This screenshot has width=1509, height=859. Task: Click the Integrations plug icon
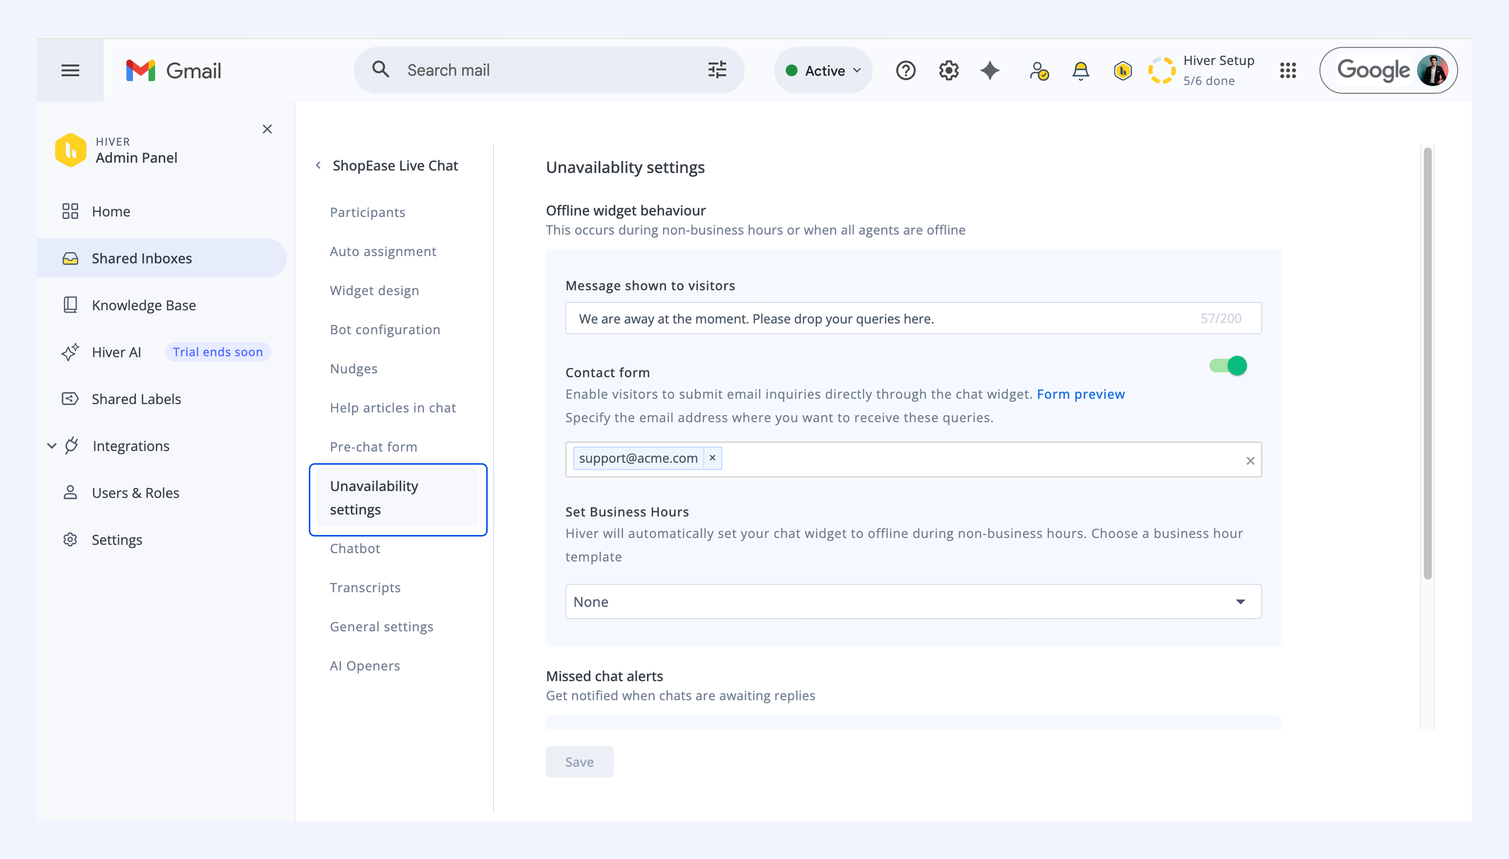[x=71, y=446]
